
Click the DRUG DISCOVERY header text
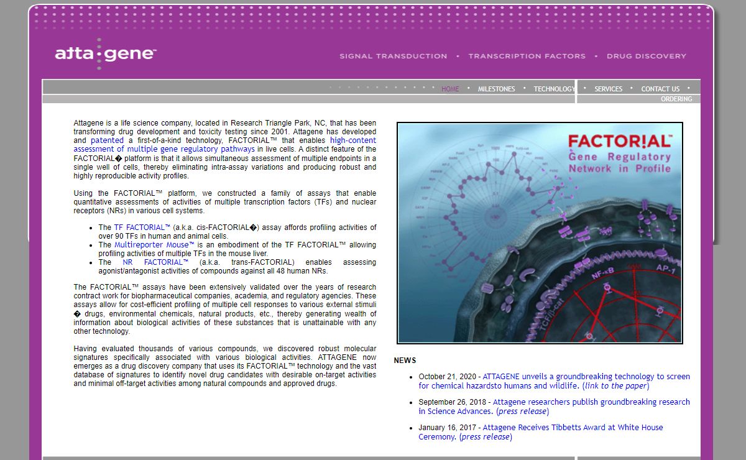click(x=647, y=56)
